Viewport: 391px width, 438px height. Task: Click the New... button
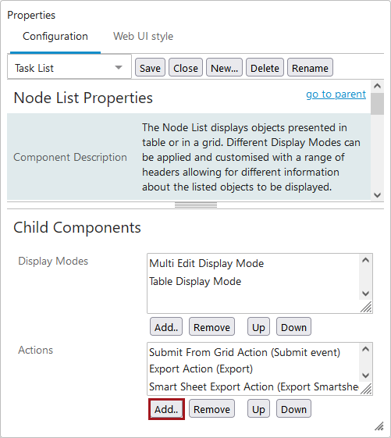pyautogui.click(x=224, y=67)
